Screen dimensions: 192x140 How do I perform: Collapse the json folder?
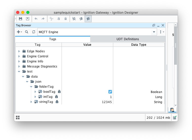pos(27,82)
